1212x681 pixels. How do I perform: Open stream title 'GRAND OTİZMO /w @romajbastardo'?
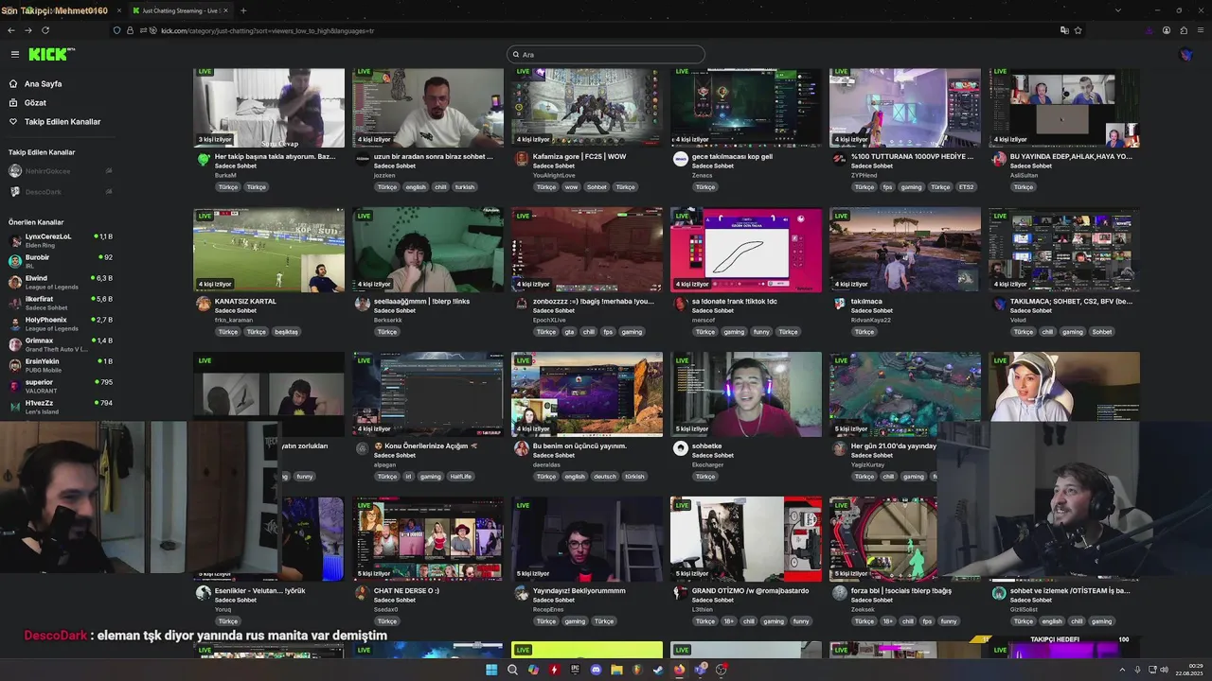750,590
